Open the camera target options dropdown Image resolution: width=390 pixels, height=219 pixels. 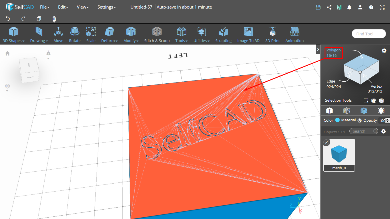point(7,88)
